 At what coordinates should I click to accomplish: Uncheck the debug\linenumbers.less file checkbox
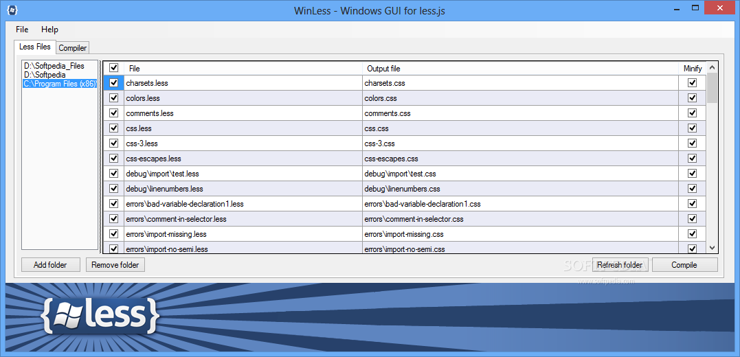[x=114, y=189]
